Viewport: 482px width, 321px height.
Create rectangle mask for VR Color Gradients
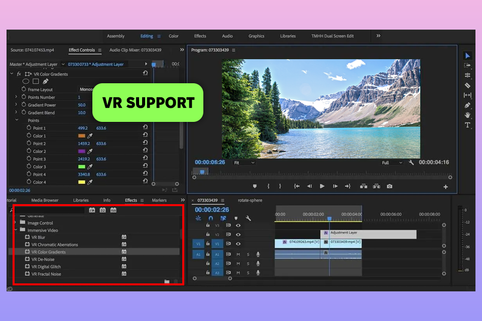(x=36, y=81)
